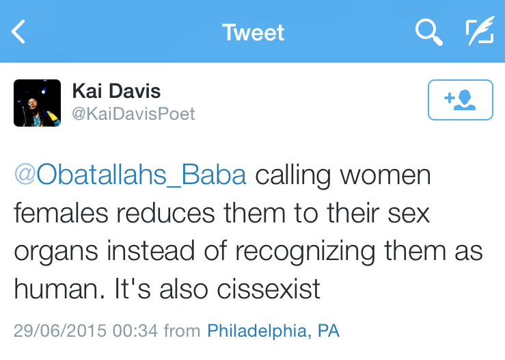The width and height of the screenshot is (505, 360).
Task: Open the Philadelphia, PA location link
Action: (x=273, y=331)
